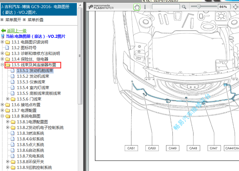Open 13.8.6启动系统 page
Image resolution: width=239 pixels, height=171 pixels.
point(30,150)
